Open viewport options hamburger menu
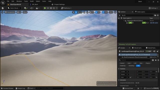 click(x=2, y=12)
